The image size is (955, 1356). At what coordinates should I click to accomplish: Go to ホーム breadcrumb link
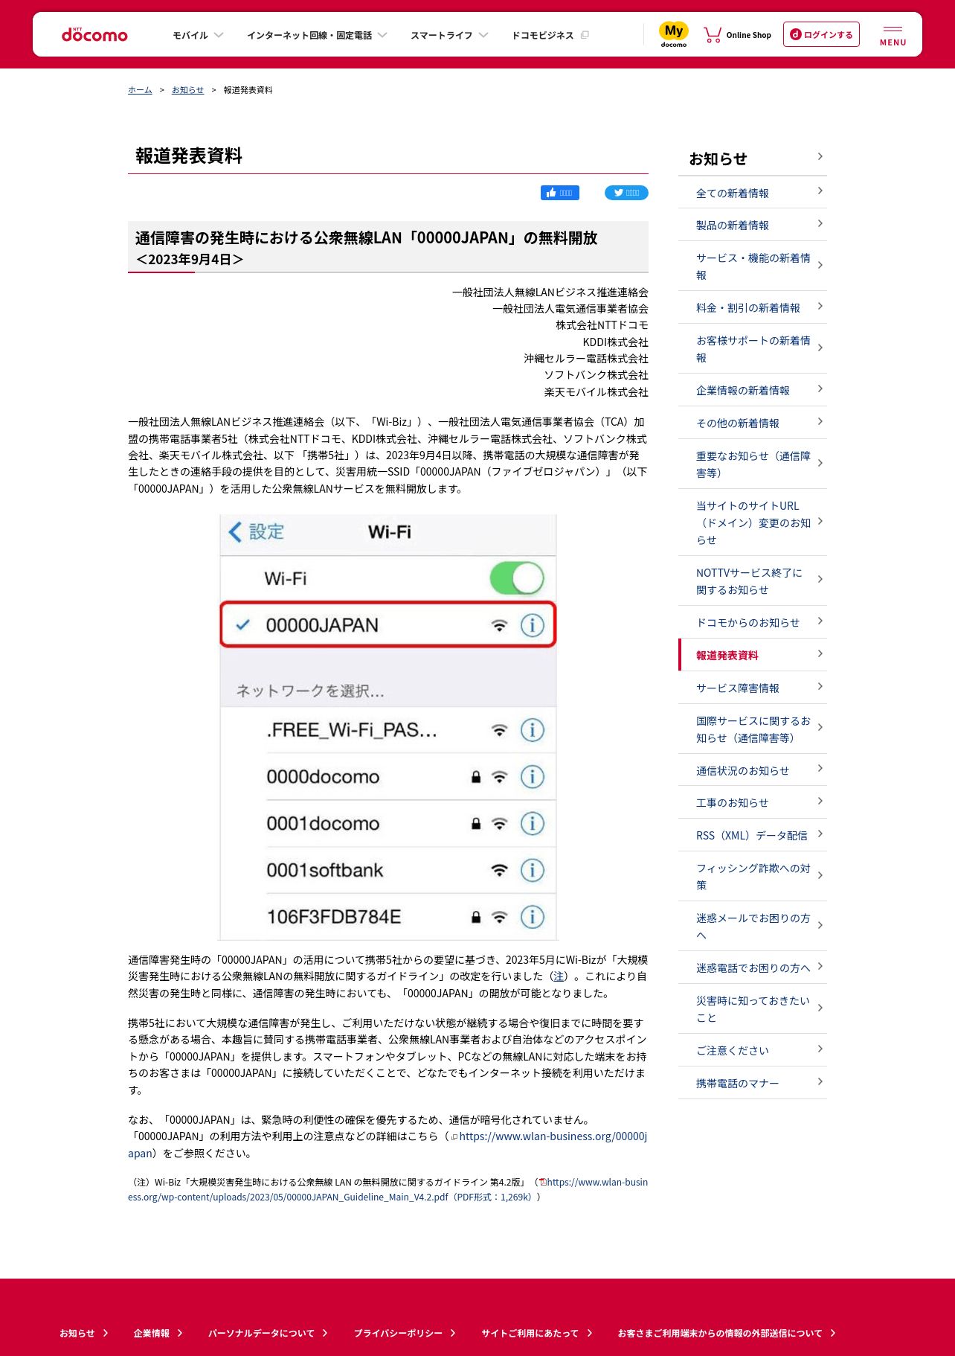click(x=140, y=90)
